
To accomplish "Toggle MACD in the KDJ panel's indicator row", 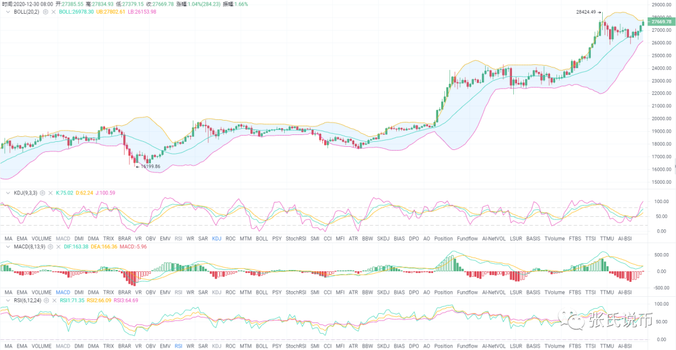I will (63, 239).
